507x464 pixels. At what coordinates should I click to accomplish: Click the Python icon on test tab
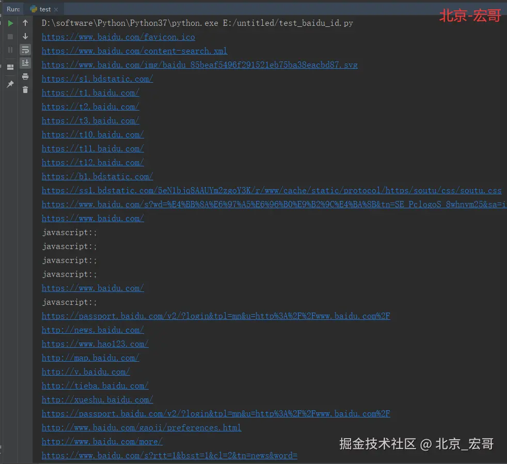(x=34, y=9)
